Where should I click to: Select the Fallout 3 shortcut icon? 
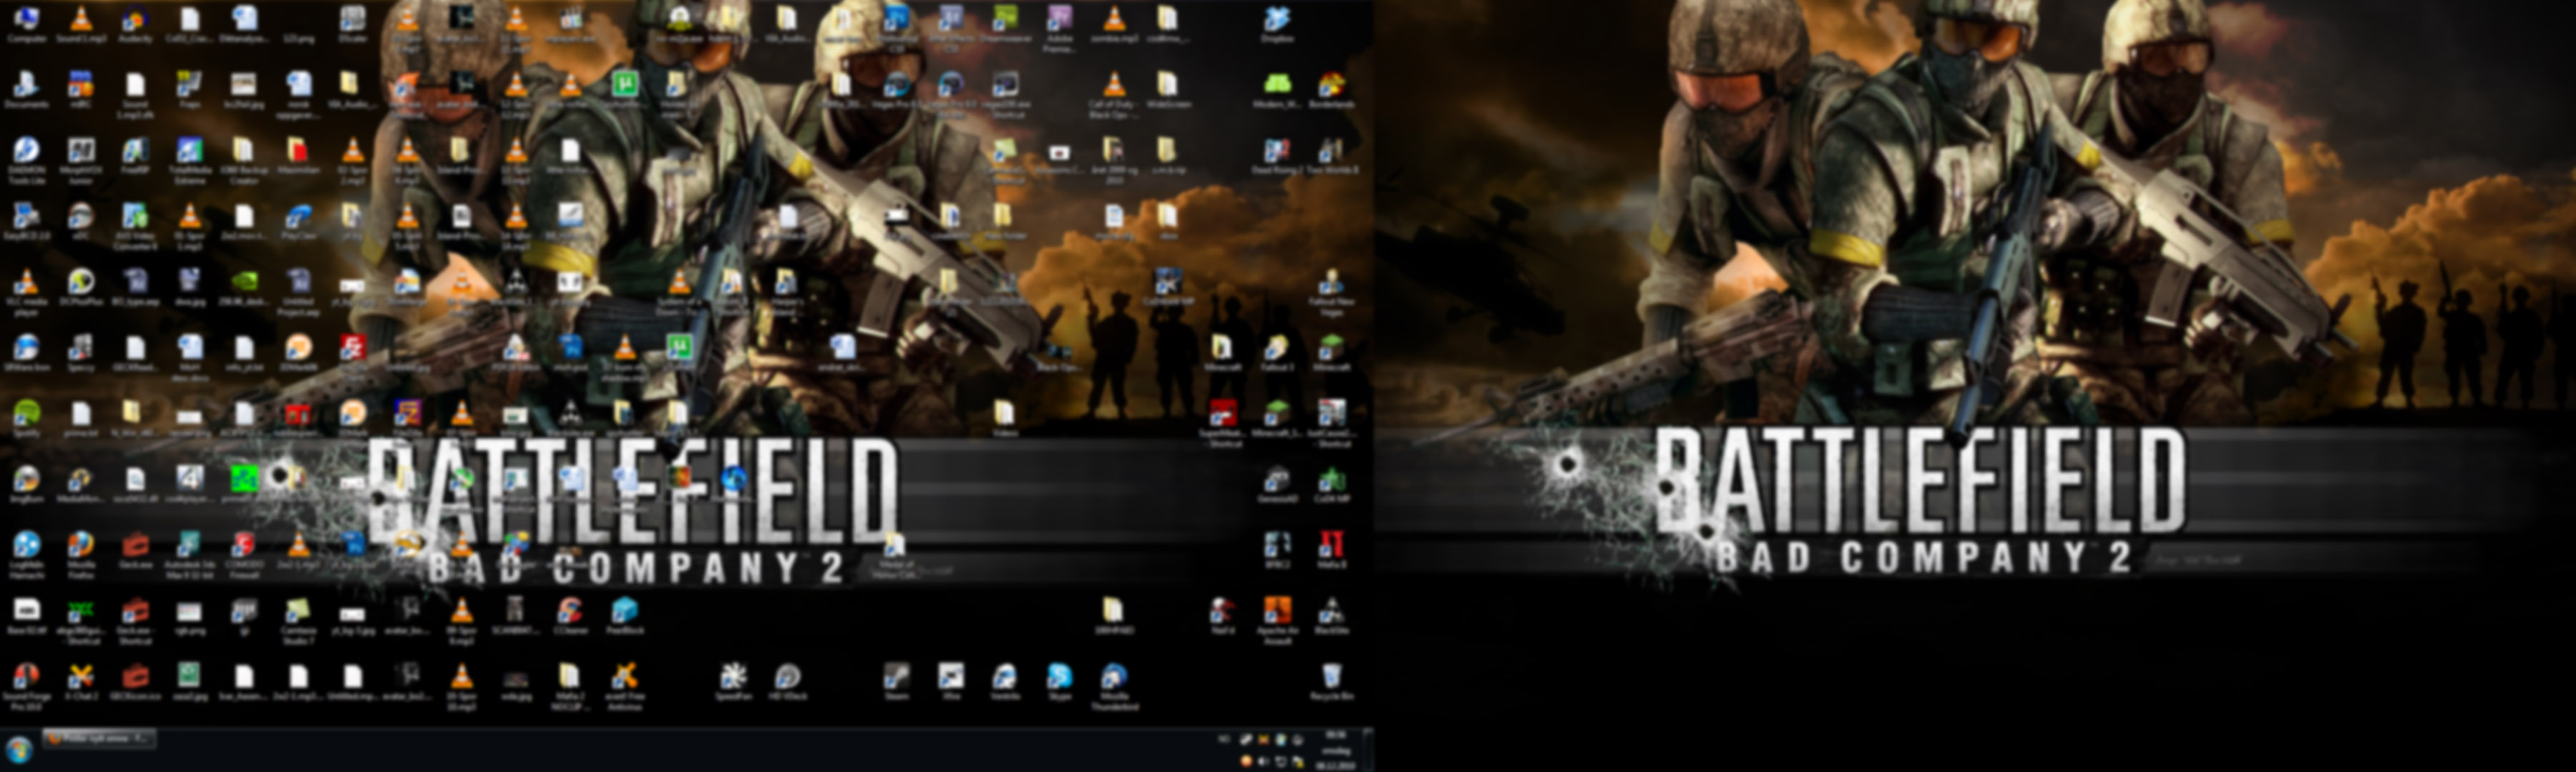coord(1277,354)
